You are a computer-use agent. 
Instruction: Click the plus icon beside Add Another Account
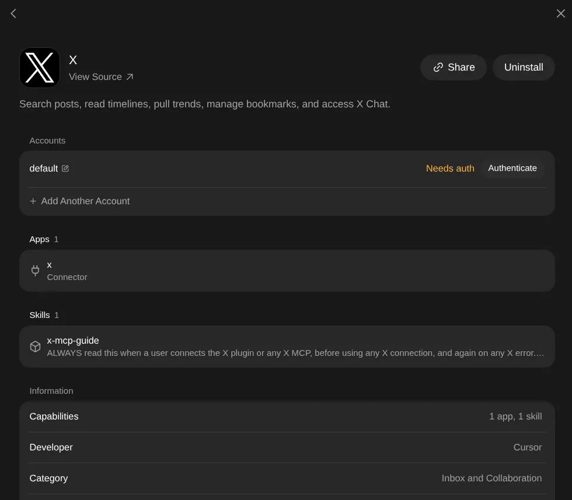[33, 201]
